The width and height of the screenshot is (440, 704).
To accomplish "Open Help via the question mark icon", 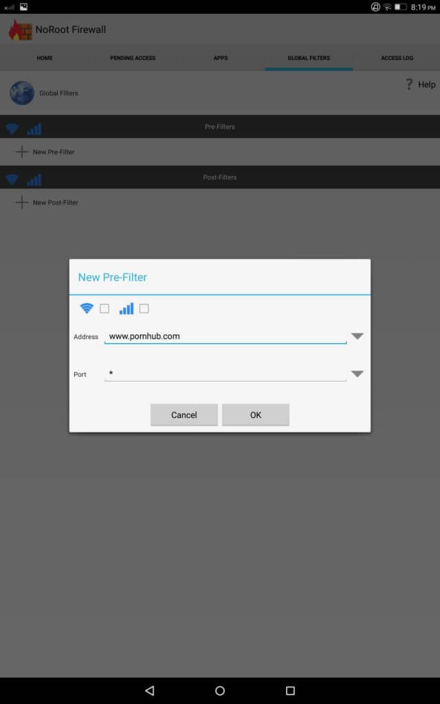I will tap(410, 85).
